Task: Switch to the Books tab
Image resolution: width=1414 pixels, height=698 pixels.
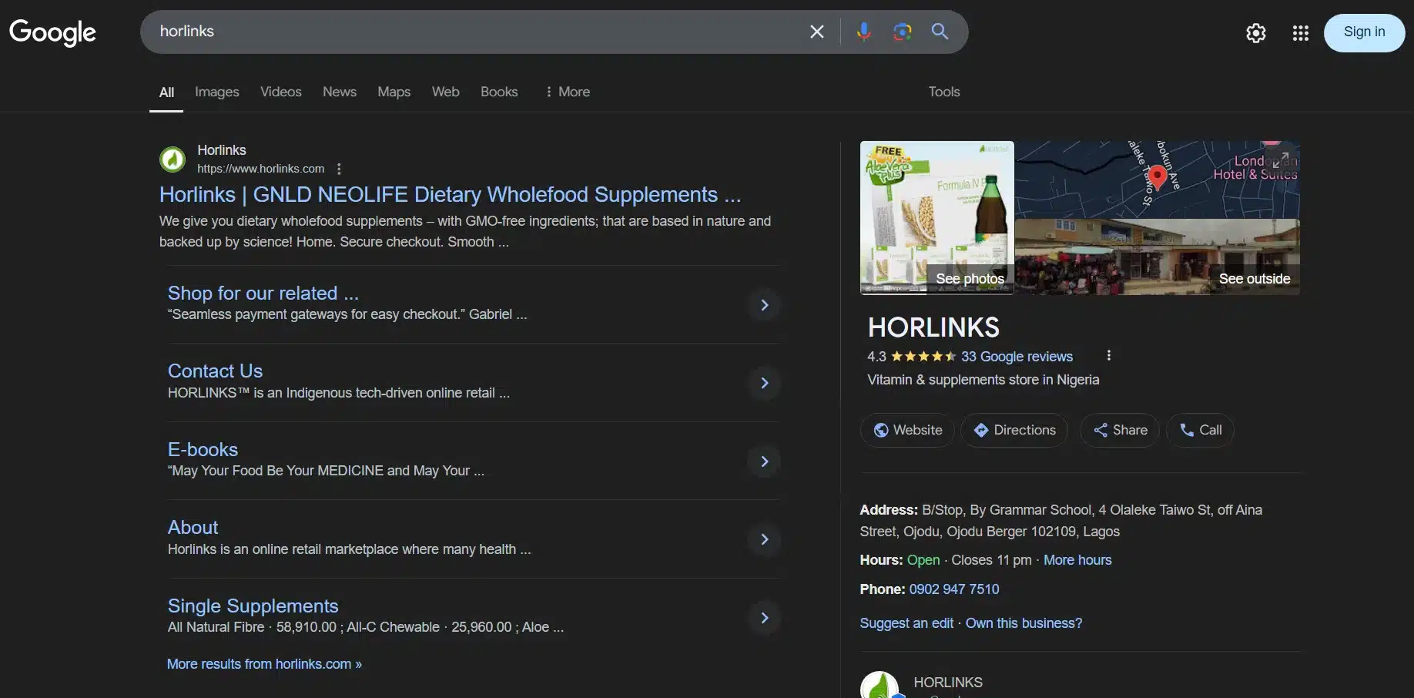Action: click(499, 92)
